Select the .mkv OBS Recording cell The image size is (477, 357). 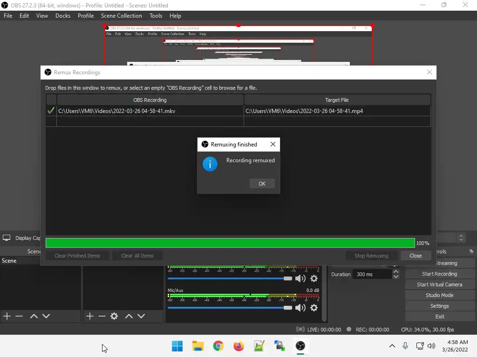150,111
